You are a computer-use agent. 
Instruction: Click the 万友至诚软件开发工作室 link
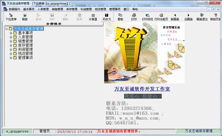(x=142, y=89)
